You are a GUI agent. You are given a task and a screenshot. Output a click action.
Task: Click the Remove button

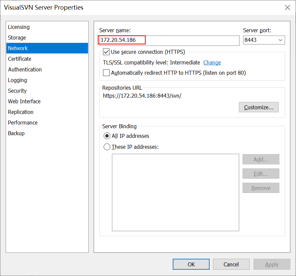point(261,188)
